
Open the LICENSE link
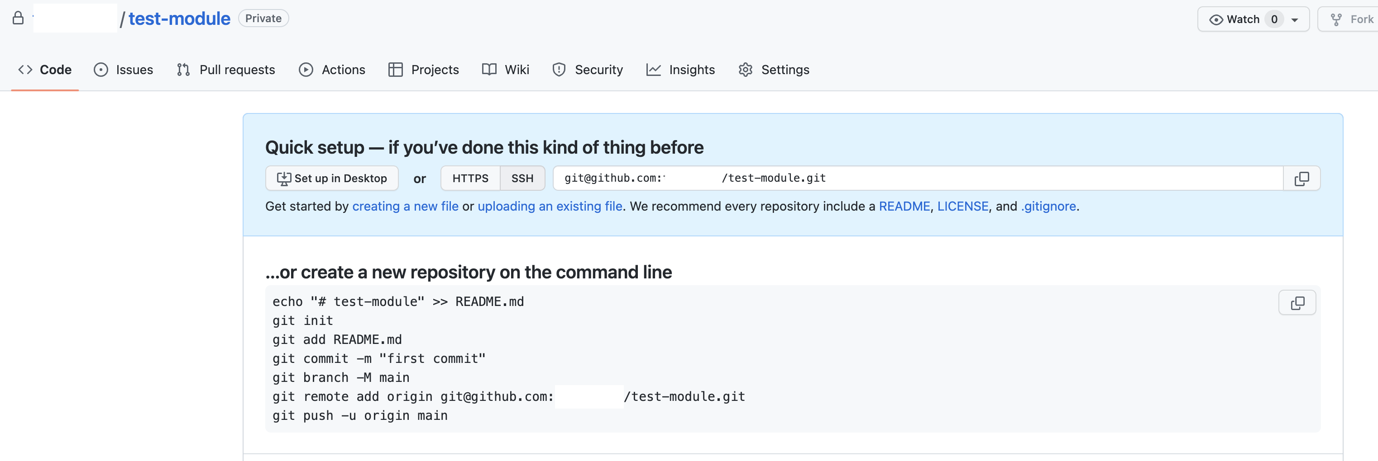962,206
